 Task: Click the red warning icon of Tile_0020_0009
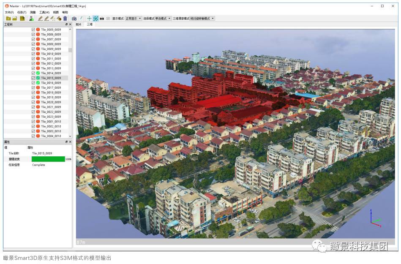(x=38, y=102)
